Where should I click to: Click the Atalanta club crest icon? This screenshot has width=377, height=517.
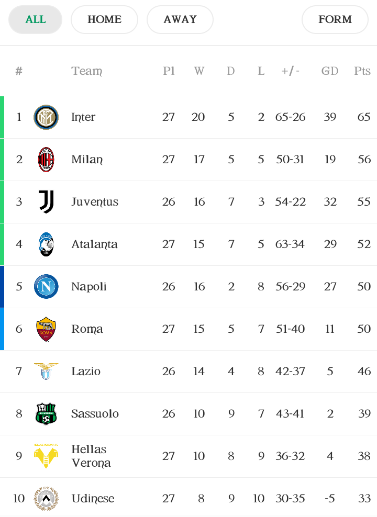tap(46, 244)
